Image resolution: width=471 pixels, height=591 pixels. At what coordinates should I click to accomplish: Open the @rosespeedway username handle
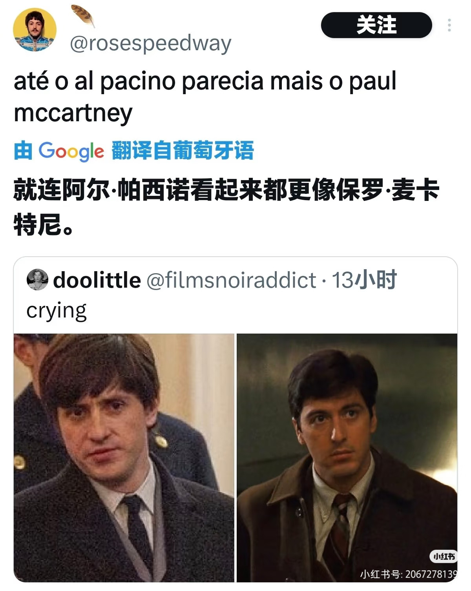coord(151,43)
